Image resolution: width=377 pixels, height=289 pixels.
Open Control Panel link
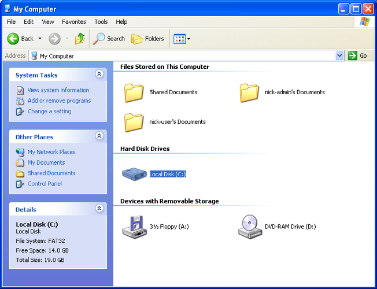pyautogui.click(x=45, y=184)
